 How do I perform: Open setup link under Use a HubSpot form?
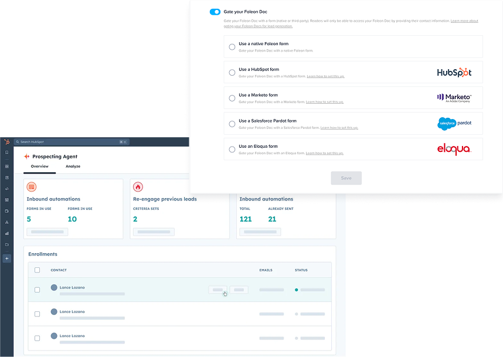[x=325, y=76]
